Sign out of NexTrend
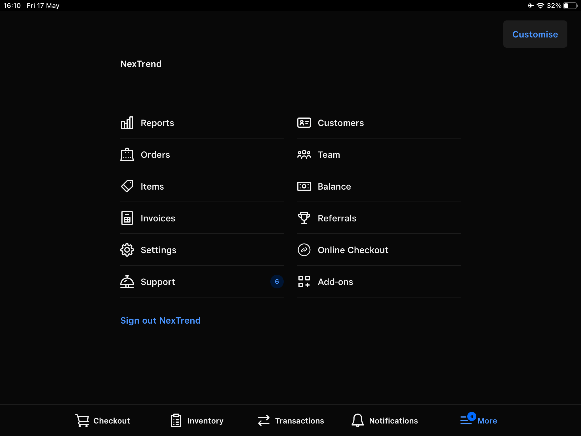The height and width of the screenshot is (436, 581). tap(160, 320)
